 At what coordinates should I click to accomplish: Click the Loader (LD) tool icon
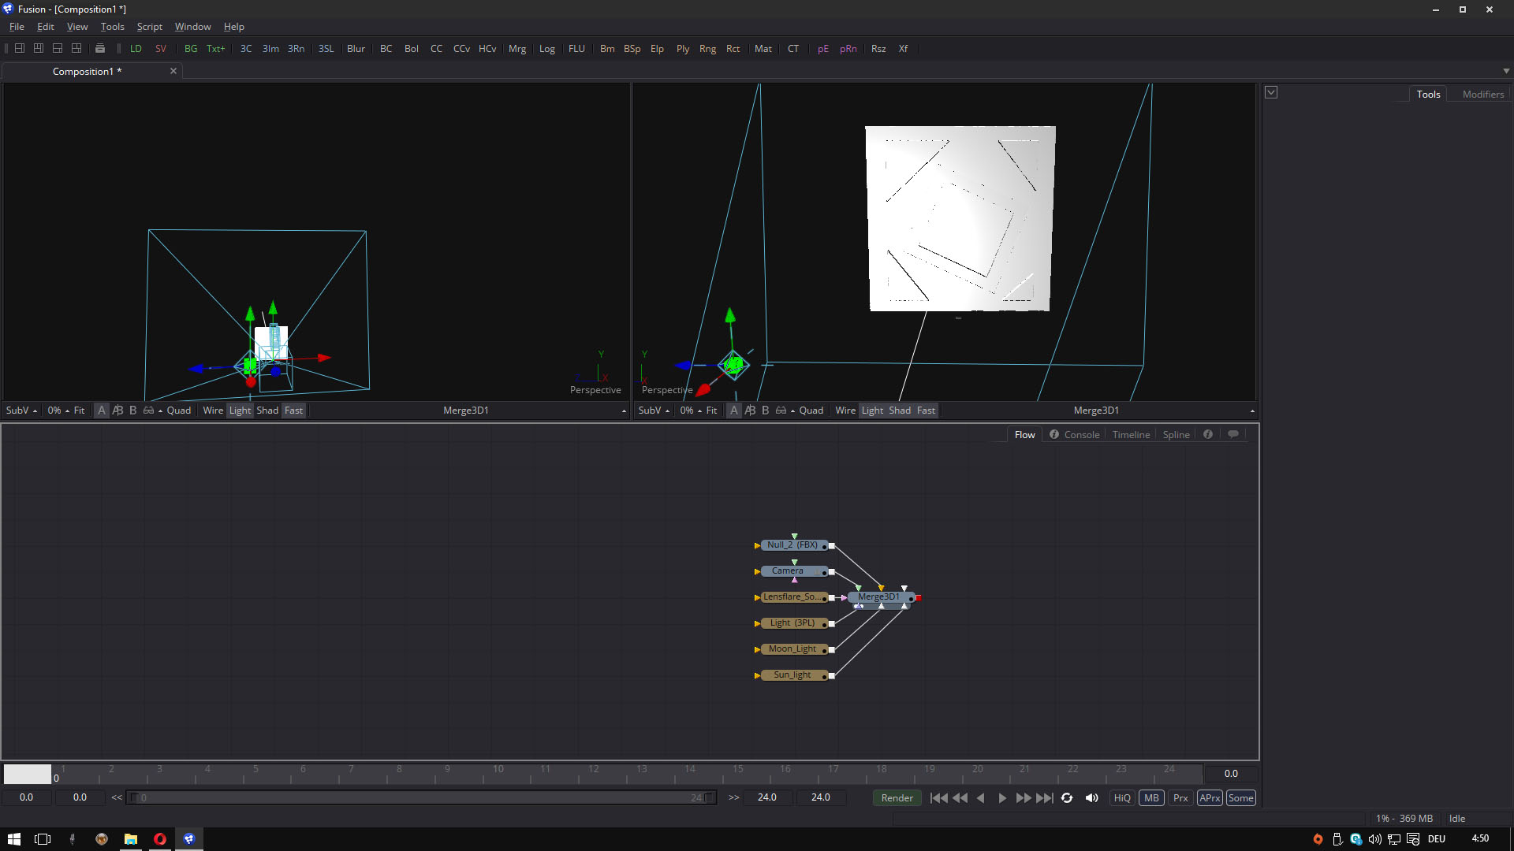click(x=136, y=49)
